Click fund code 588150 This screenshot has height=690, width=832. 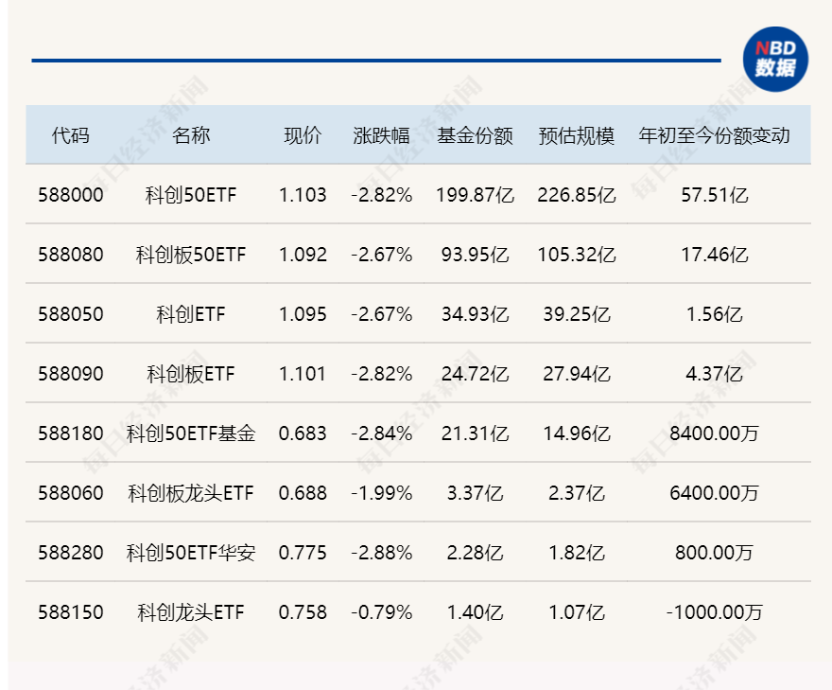(71, 612)
